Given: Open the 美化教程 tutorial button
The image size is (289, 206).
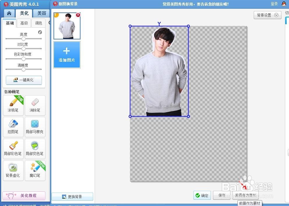Looking at the screenshot, I should [x=24, y=196].
